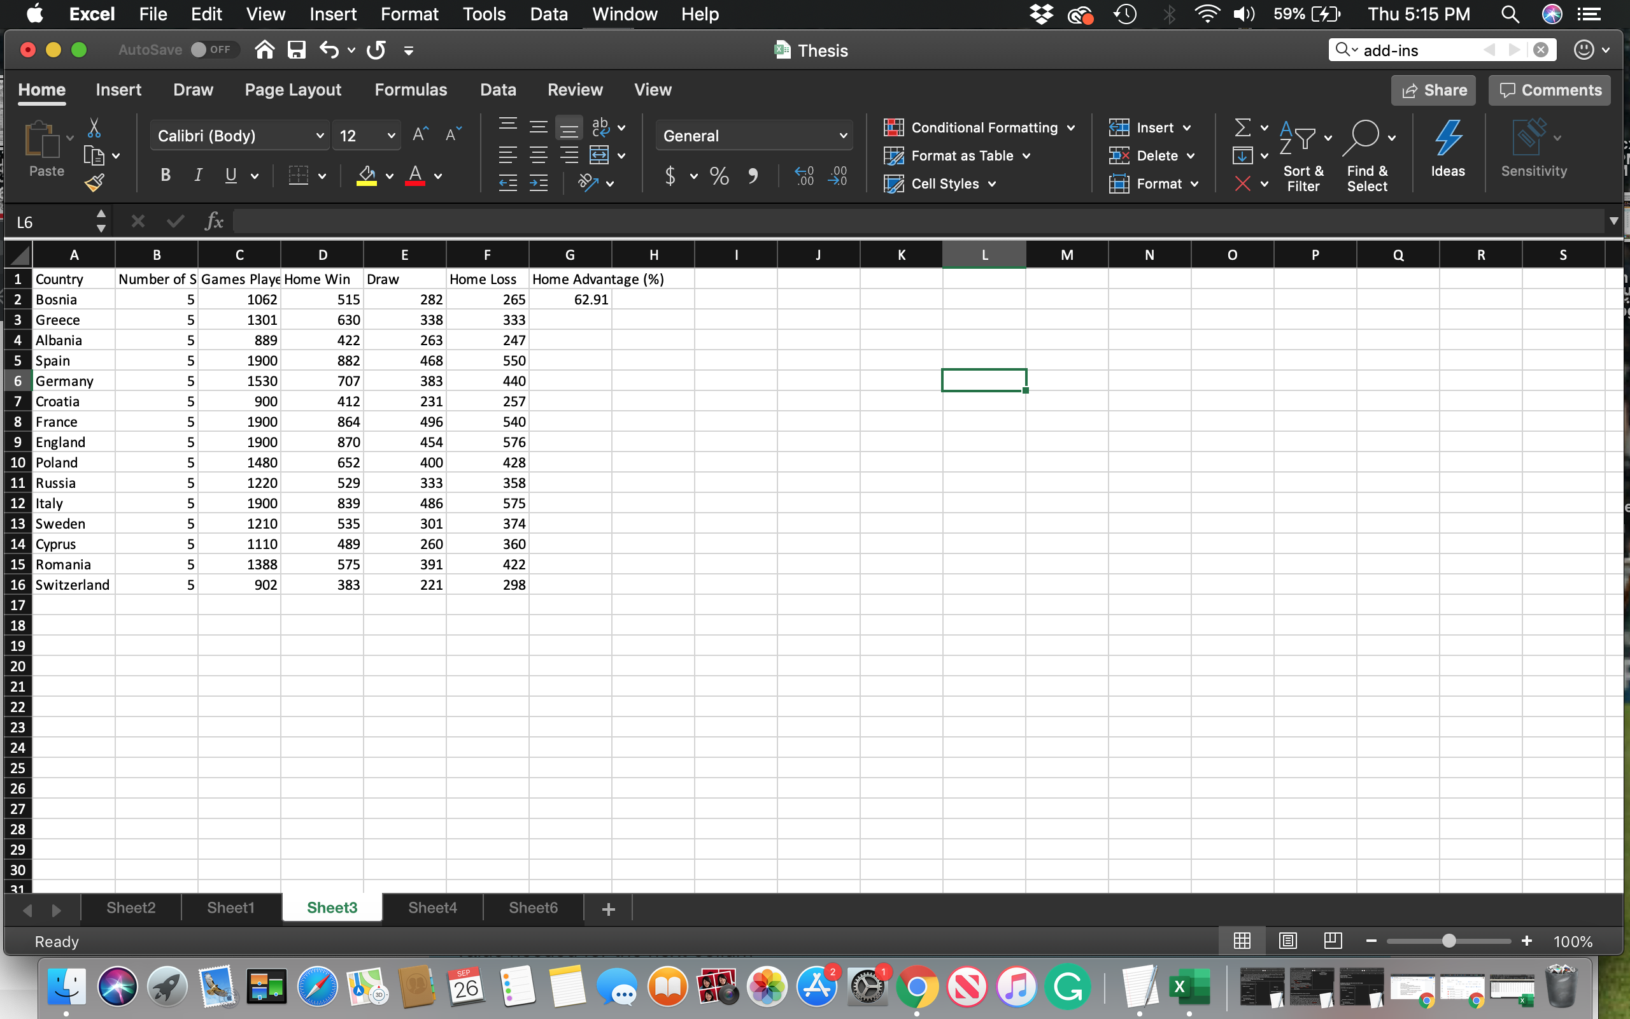Image resolution: width=1630 pixels, height=1019 pixels.
Task: Click the Format Painter brush icon
Action: coord(94,182)
